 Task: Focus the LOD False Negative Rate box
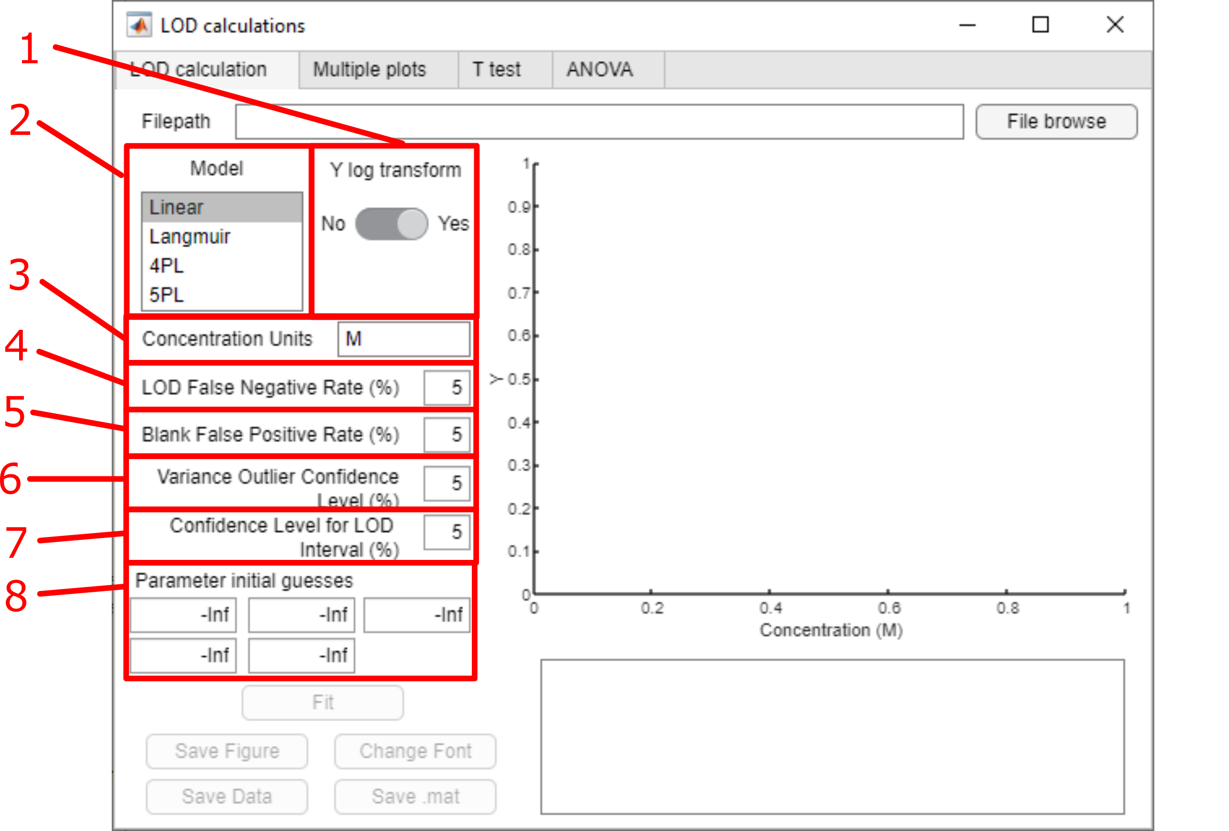[446, 388]
